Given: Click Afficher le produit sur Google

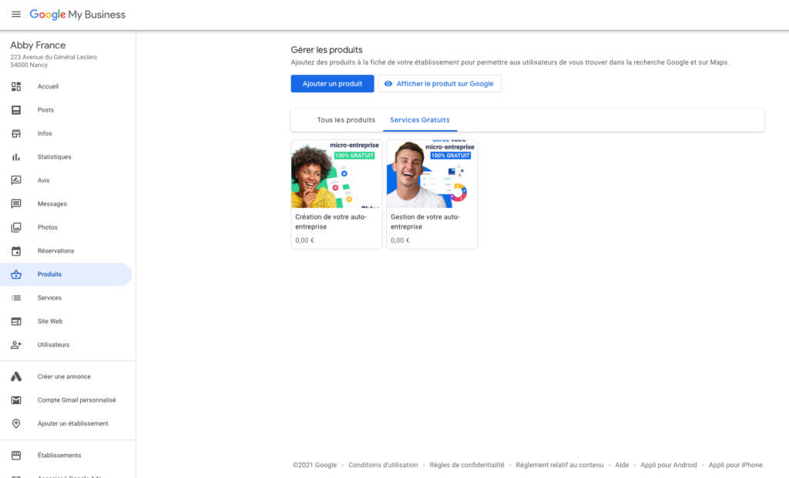Looking at the screenshot, I should 439,83.
